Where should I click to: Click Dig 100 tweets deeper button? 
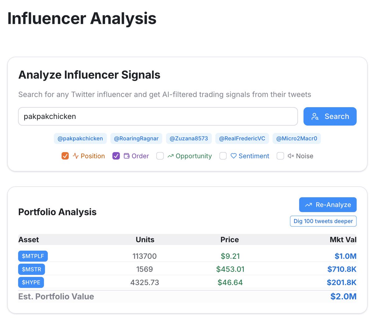click(323, 221)
